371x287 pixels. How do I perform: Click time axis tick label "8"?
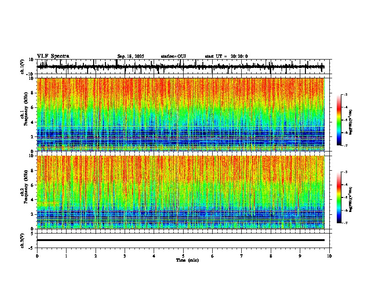click(x=271, y=256)
